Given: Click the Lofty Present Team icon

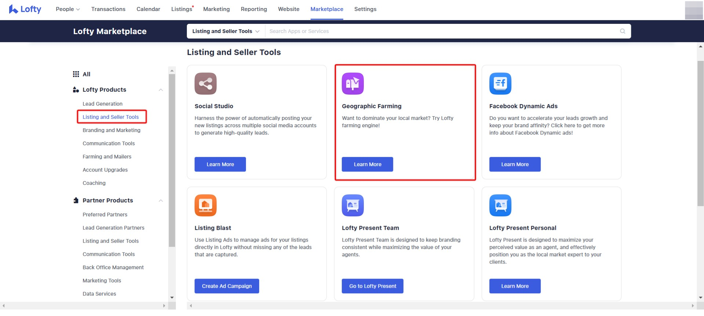Looking at the screenshot, I should (x=352, y=205).
